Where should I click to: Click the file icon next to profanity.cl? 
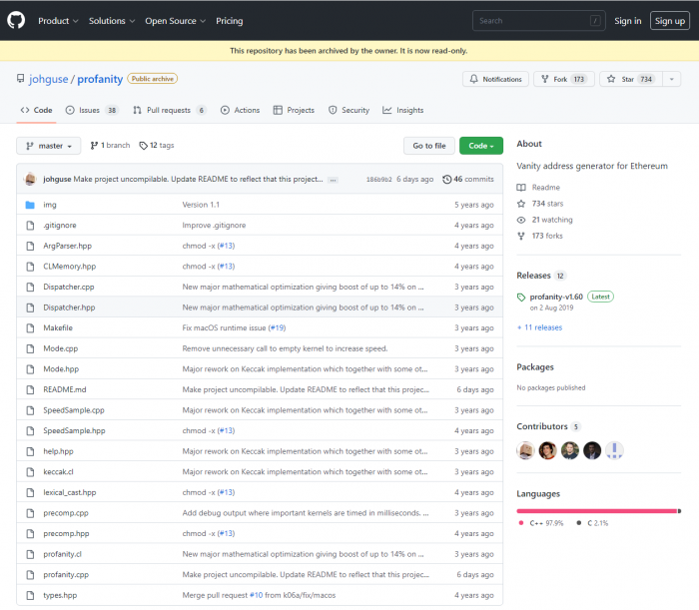click(30, 554)
